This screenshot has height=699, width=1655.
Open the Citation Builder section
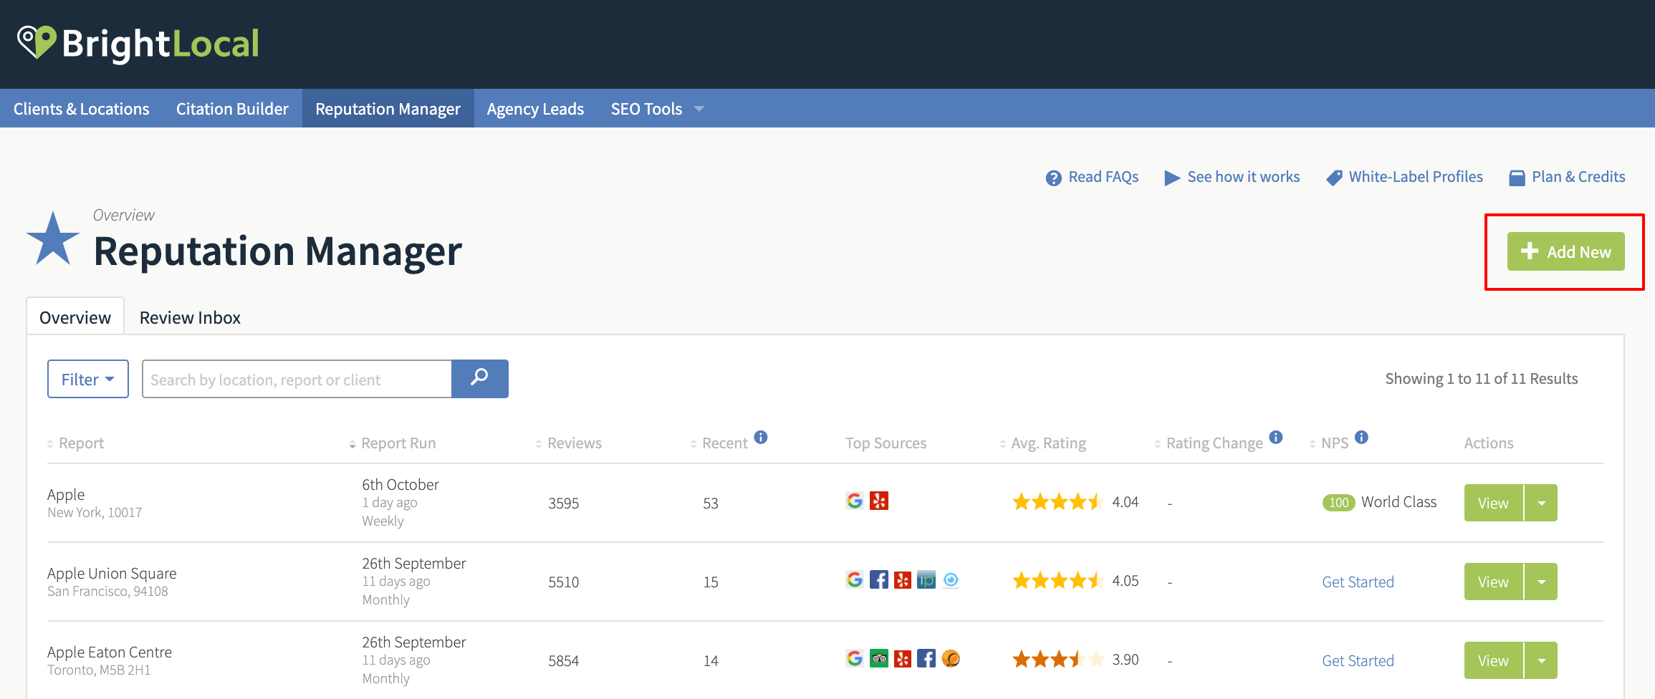click(x=232, y=108)
